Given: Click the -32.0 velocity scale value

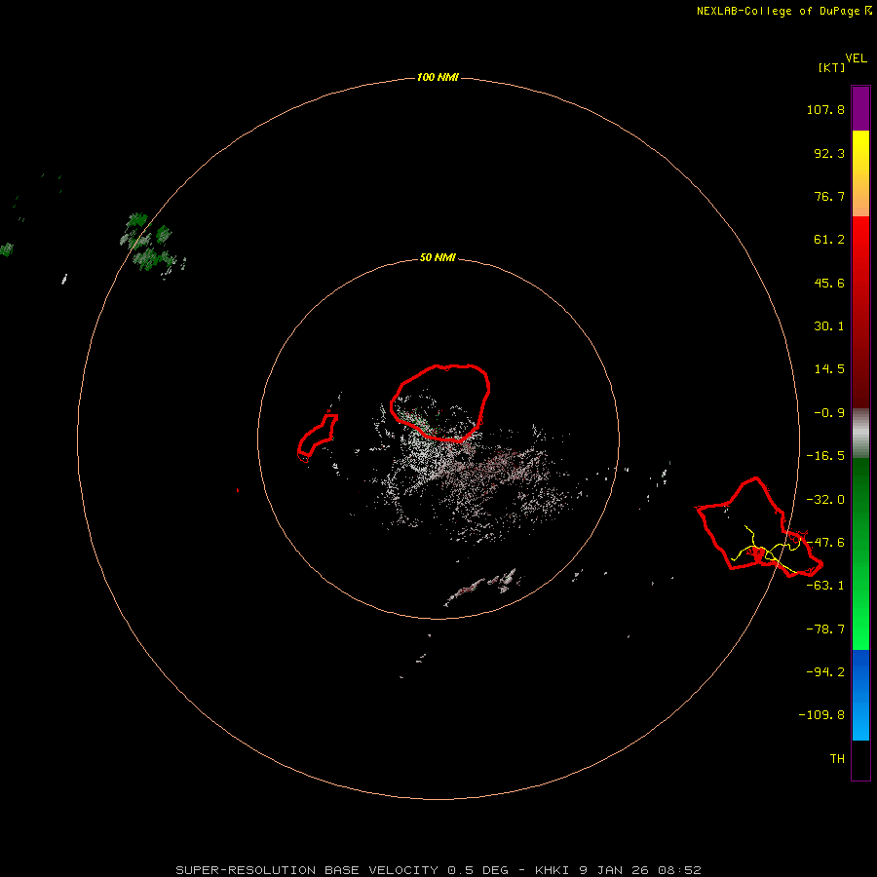Looking at the screenshot, I should click(825, 500).
